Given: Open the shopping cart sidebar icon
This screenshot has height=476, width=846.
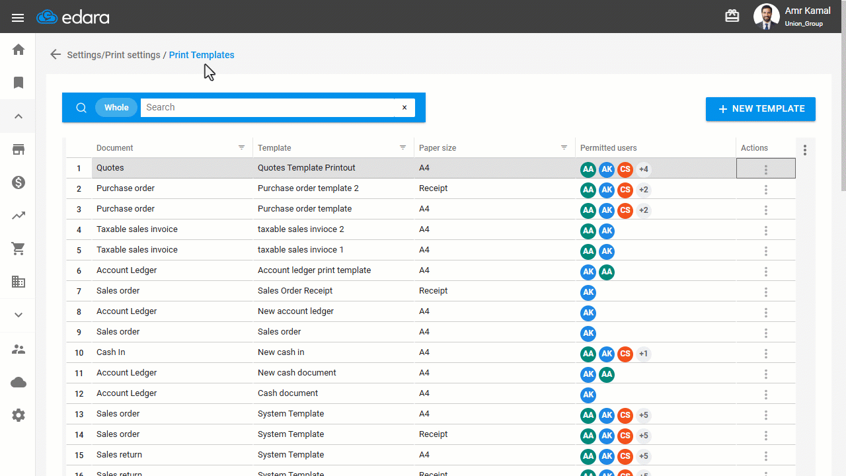Looking at the screenshot, I should [19, 249].
